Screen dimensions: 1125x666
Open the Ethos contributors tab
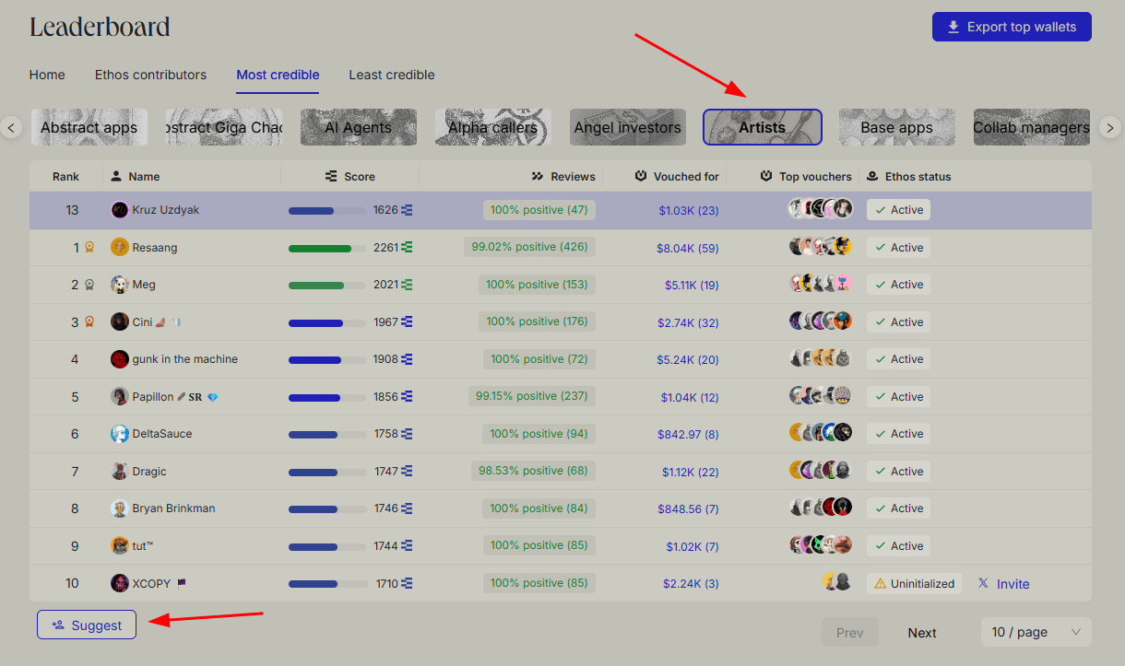150,75
